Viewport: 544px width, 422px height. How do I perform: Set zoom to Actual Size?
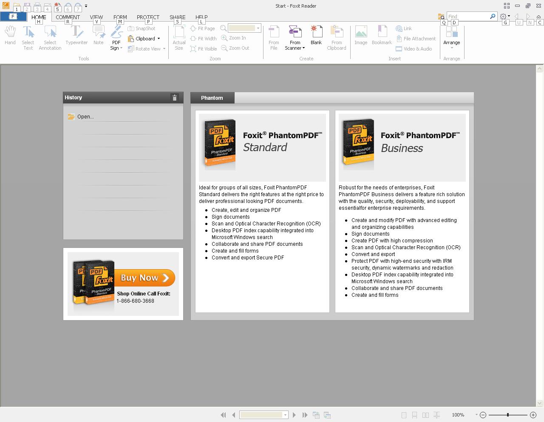[179, 38]
